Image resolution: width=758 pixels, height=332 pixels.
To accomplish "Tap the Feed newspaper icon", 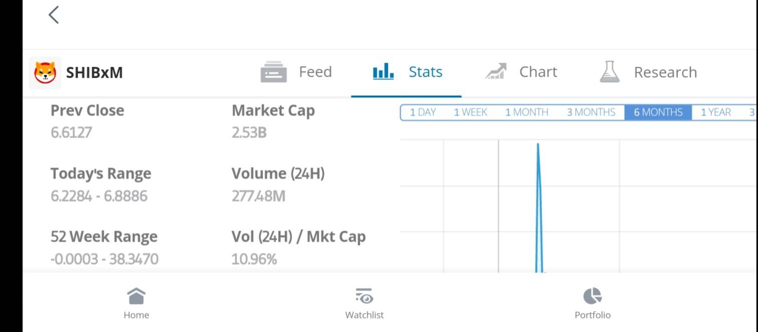I will (274, 72).
